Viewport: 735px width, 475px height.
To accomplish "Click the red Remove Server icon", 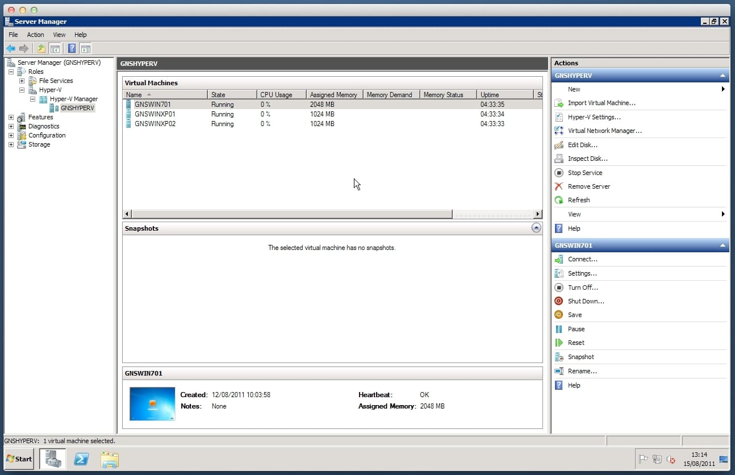I will 558,186.
